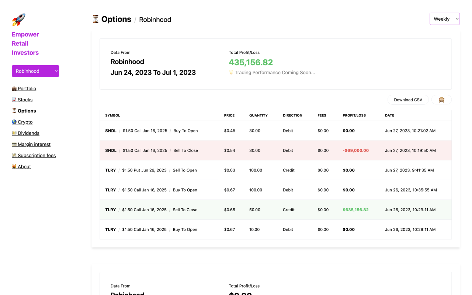Select the Dividends money icon
The image size is (472, 295).
[14, 133]
